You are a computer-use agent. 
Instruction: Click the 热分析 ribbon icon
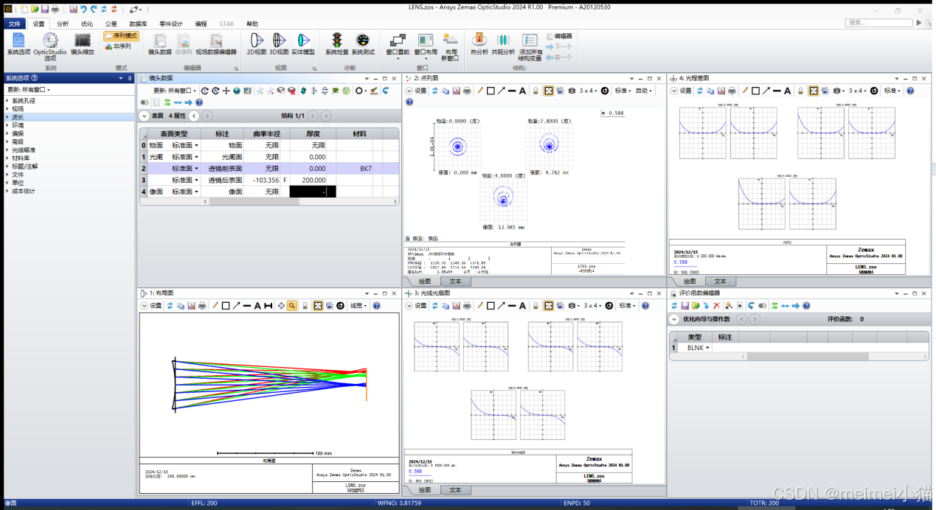click(479, 44)
